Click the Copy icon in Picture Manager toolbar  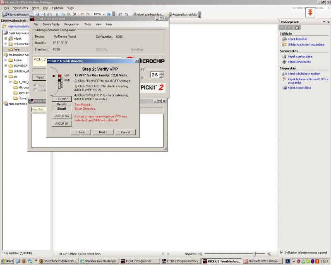click(63, 14)
